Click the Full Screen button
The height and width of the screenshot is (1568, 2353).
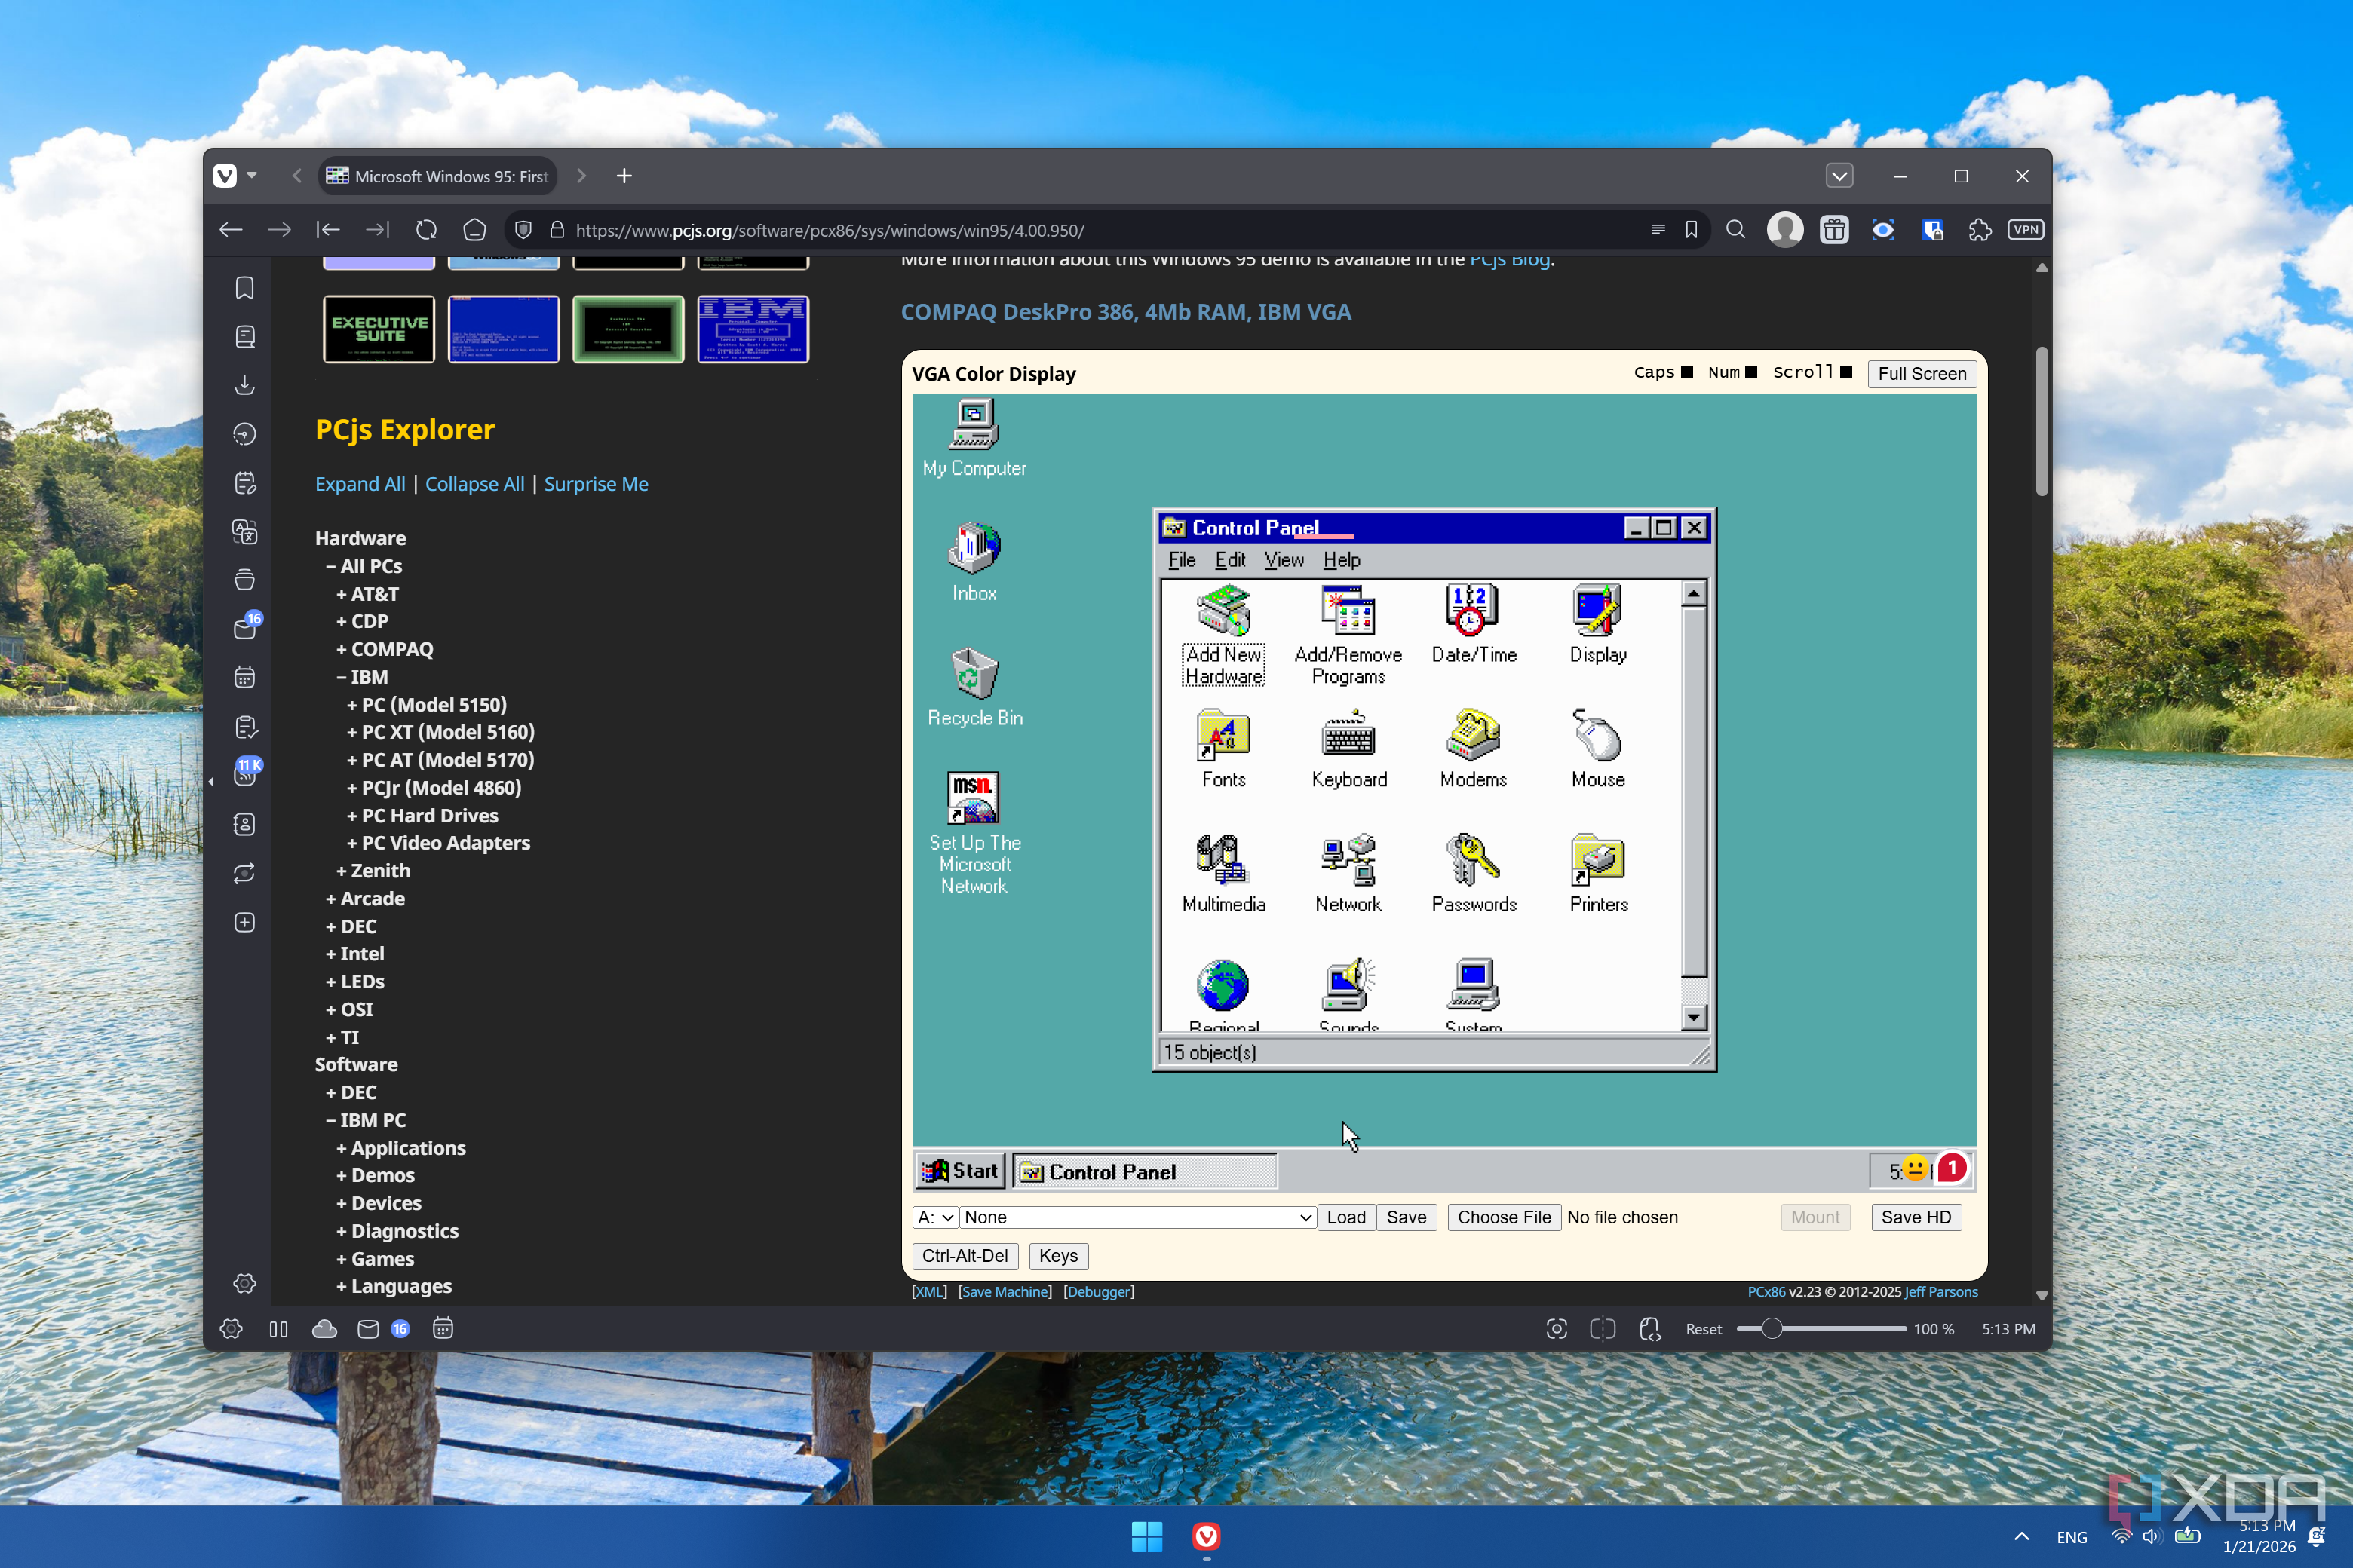[x=1921, y=373]
